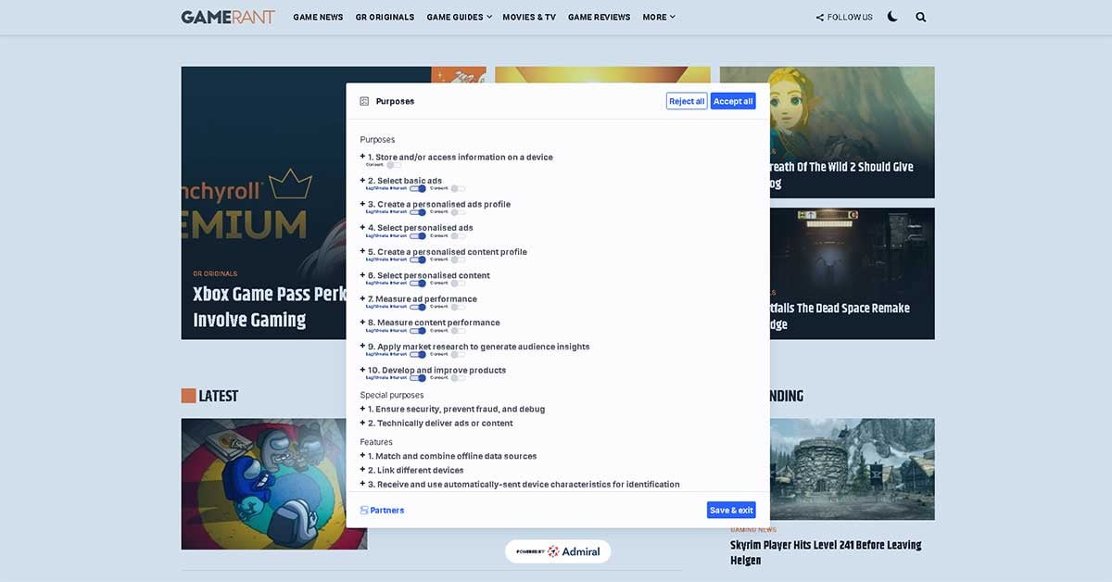Image resolution: width=1112 pixels, height=582 pixels.
Task: Enable Consent for Apply market research
Action: [458, 354]
